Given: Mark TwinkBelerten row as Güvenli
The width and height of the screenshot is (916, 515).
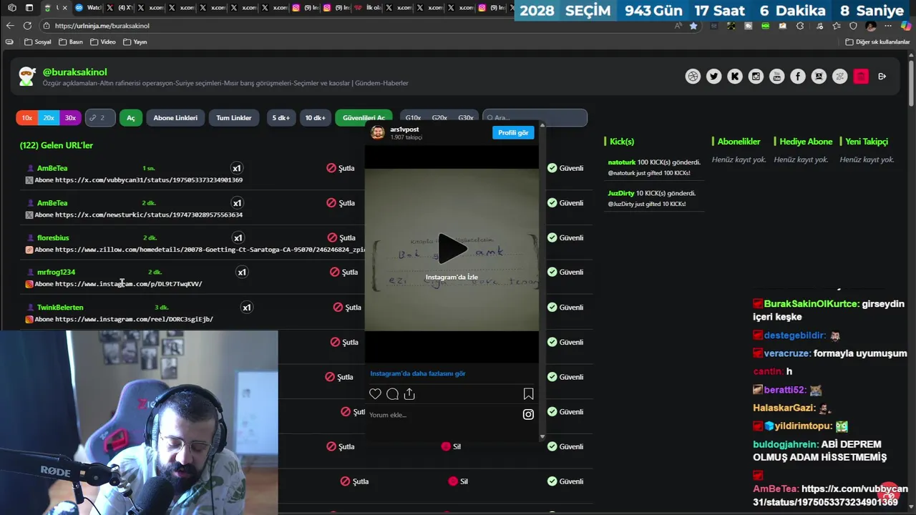Looking at the screenshot, I should pos(565,308).
